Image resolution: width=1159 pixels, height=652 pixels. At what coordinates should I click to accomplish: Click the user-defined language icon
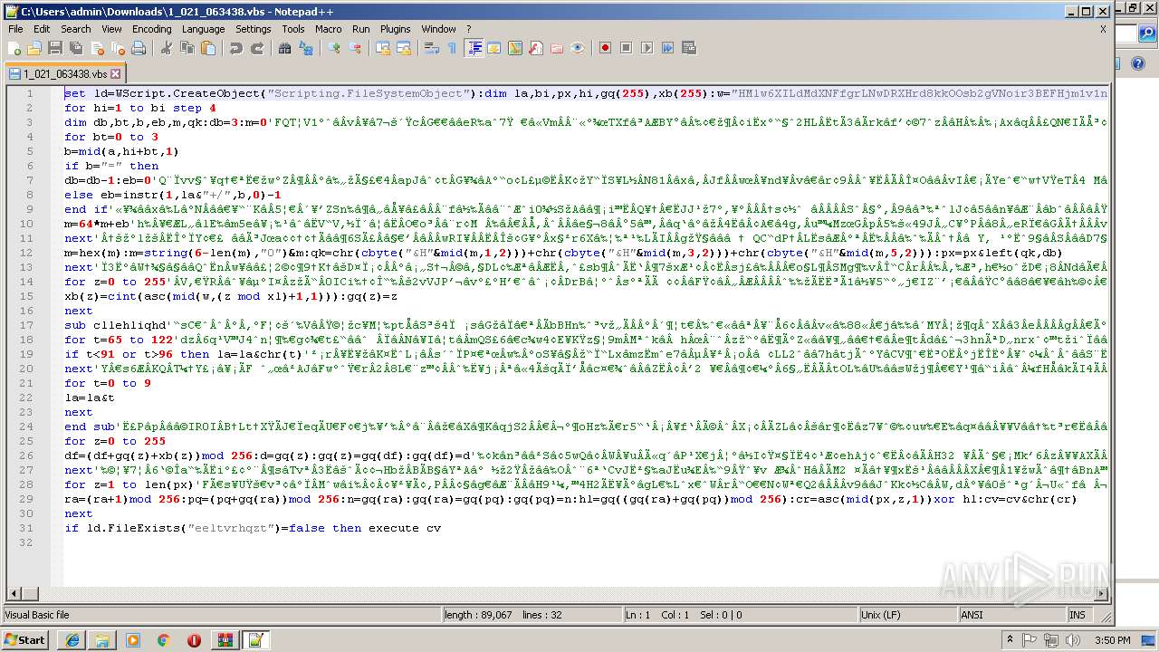point(494,48)
